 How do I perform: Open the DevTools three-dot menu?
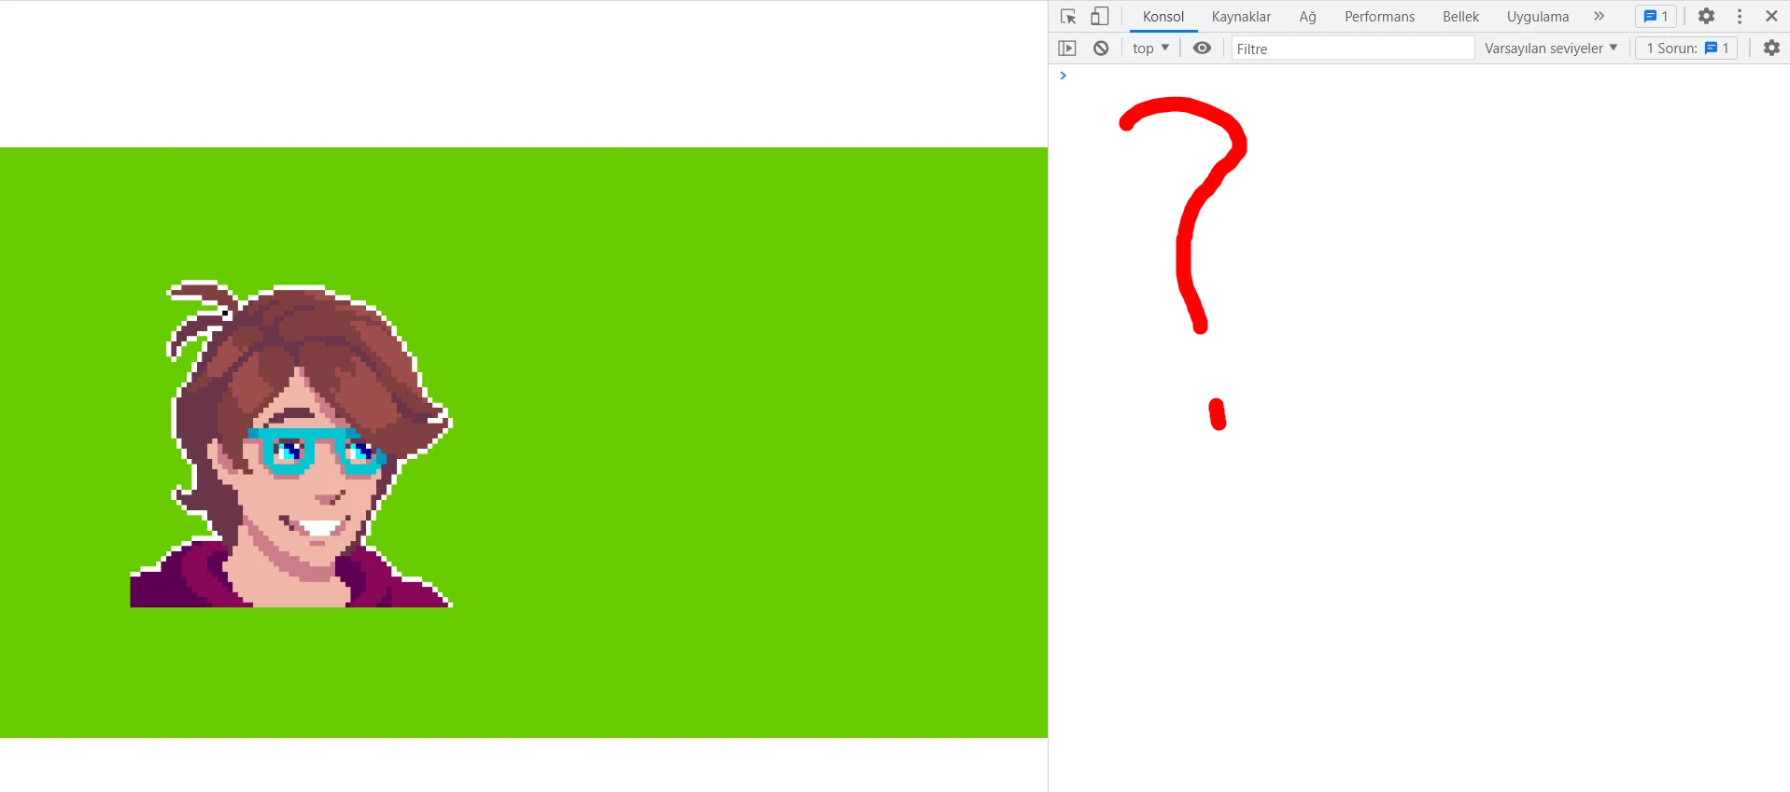tap(1740, 17)
